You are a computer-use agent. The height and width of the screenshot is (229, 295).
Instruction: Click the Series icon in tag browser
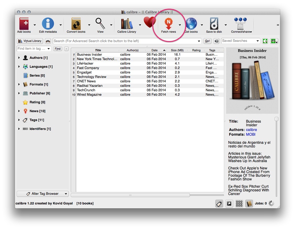(x=25, y=76)
